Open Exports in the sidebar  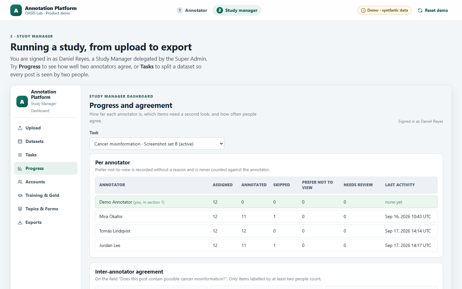click(x=46, y=222)
